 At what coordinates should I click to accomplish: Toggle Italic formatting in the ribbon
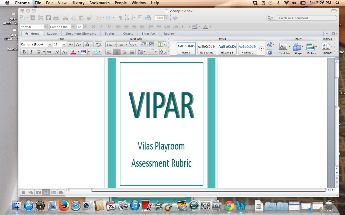click(31, 52)
